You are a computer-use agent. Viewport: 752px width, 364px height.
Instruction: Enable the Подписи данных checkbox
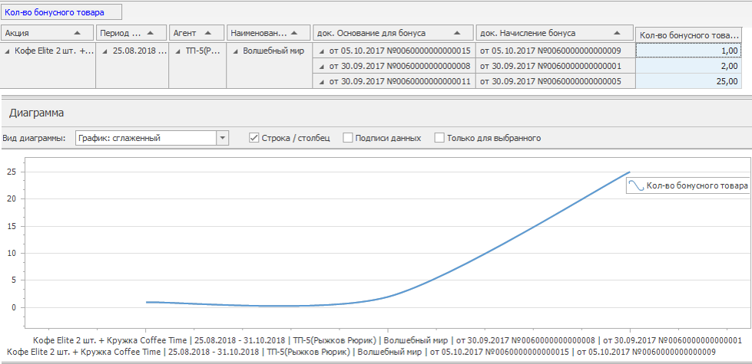[x=348, y=138]
